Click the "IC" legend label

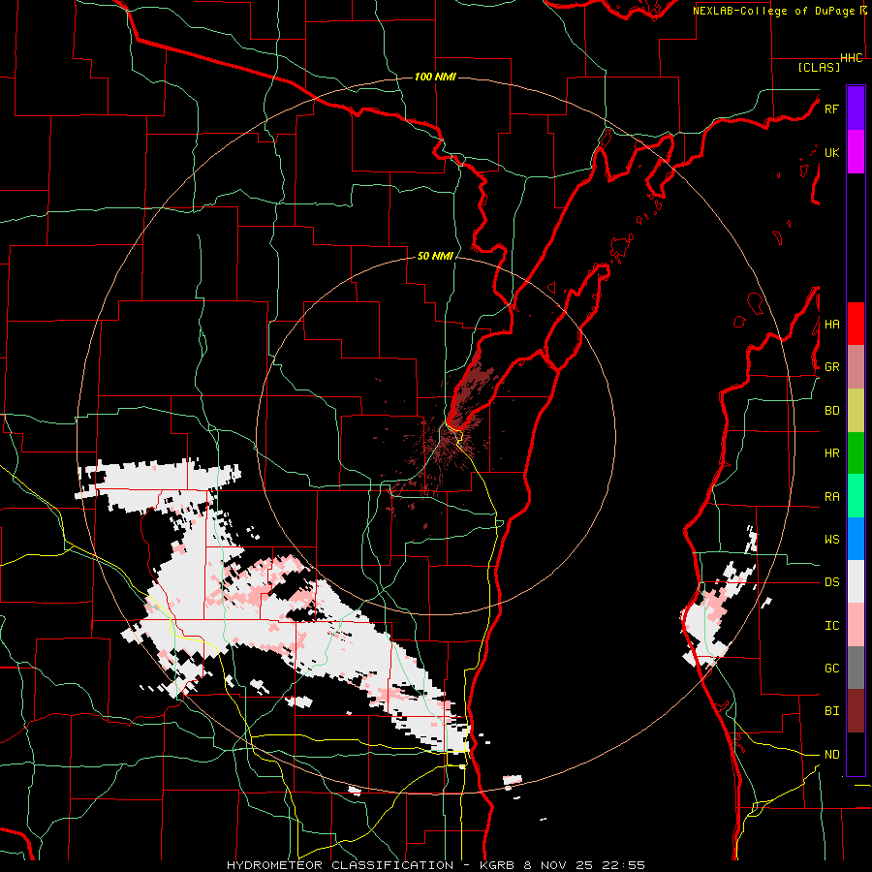[x=831, y=626]
